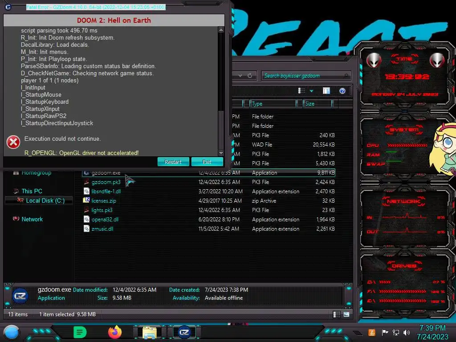The image size is (456, 342).
Task: Toggle the preview pane icon
Action: pos(326,91)
